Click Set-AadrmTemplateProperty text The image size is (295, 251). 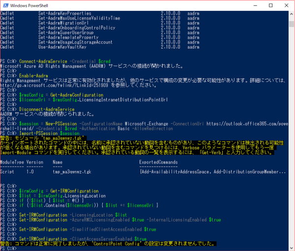(68, 37)
